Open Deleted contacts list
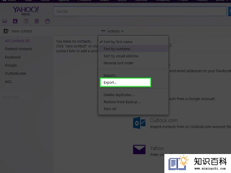This screenshot has height=173, width=231. [x=18, y=49]
